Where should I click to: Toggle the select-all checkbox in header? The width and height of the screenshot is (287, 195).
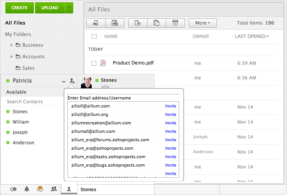(x=94, y=36)
